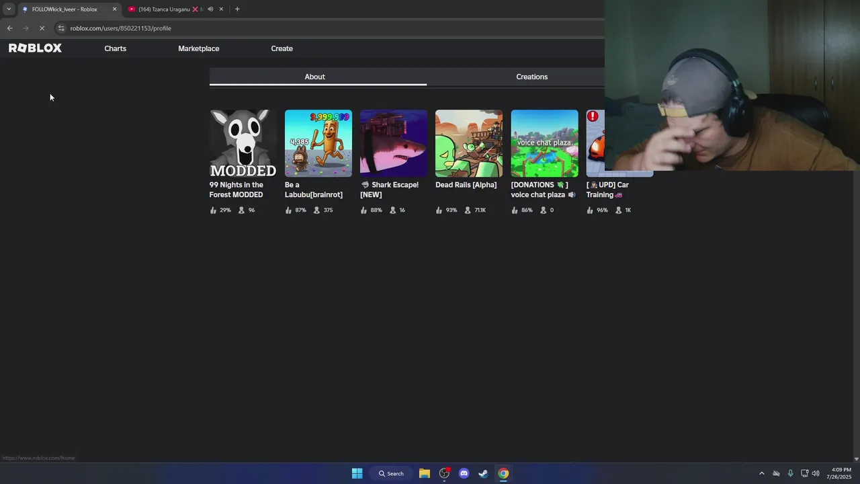Open the Be a Labubu game thumbnail
860x484 pixels.
tap(318, 143)
